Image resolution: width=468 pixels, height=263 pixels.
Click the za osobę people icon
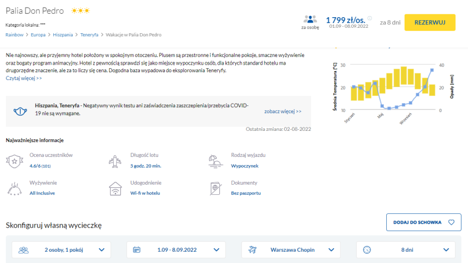click(x=310, y=20)
